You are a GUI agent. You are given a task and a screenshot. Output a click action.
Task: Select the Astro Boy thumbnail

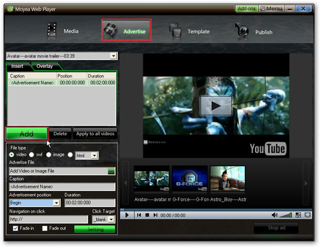click(x=228, y=179)
